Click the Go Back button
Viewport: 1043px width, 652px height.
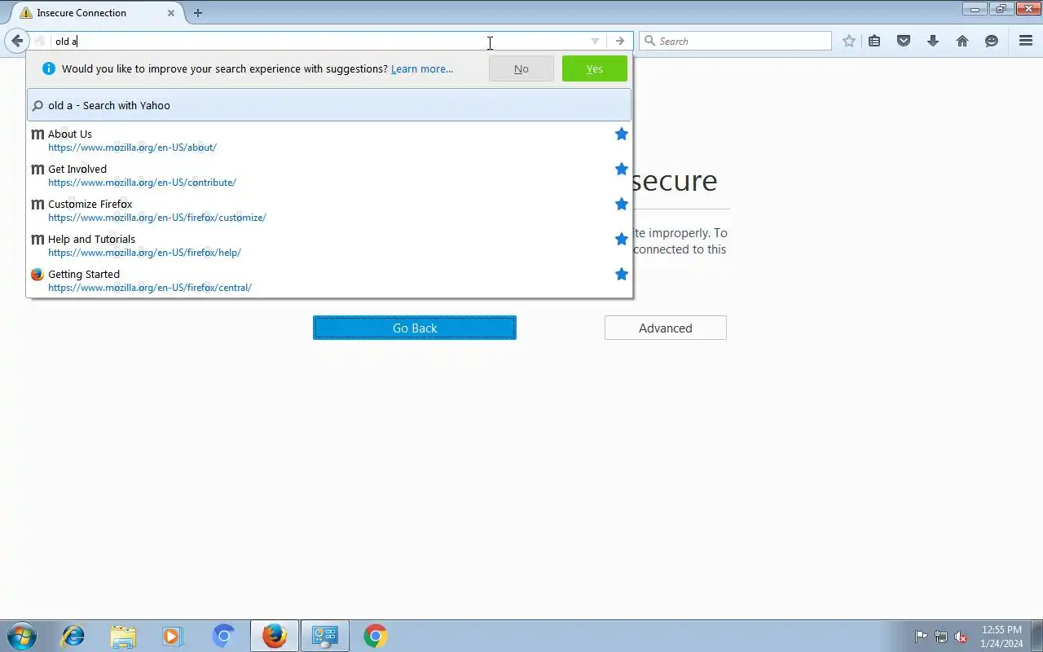(x=415, y=328)
